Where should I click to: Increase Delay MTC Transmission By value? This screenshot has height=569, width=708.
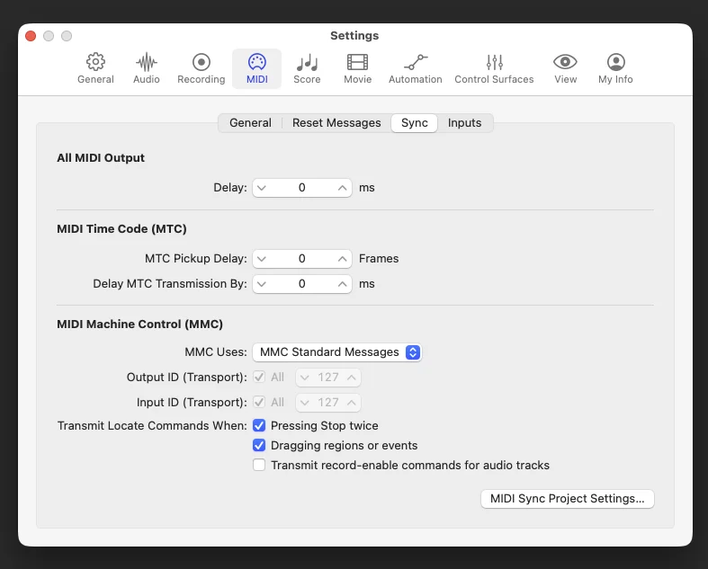(342, 284)
